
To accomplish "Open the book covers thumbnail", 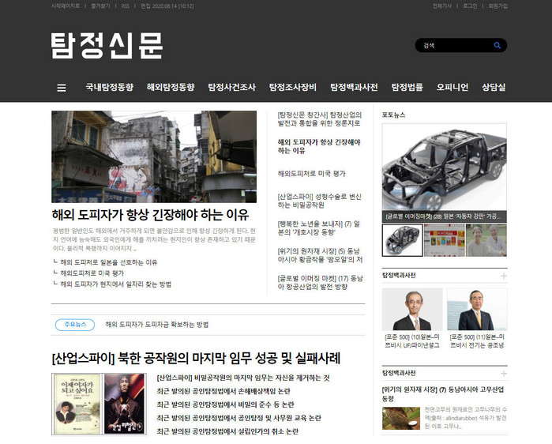I will [x=99, y=404].
